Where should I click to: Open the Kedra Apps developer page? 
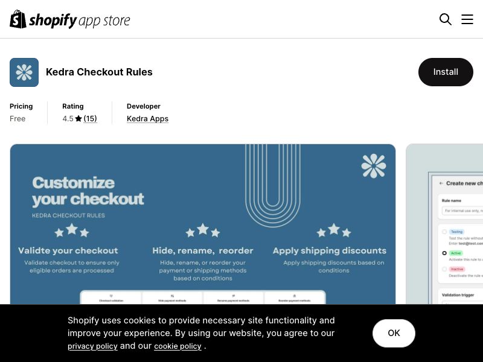click(147, 118)
